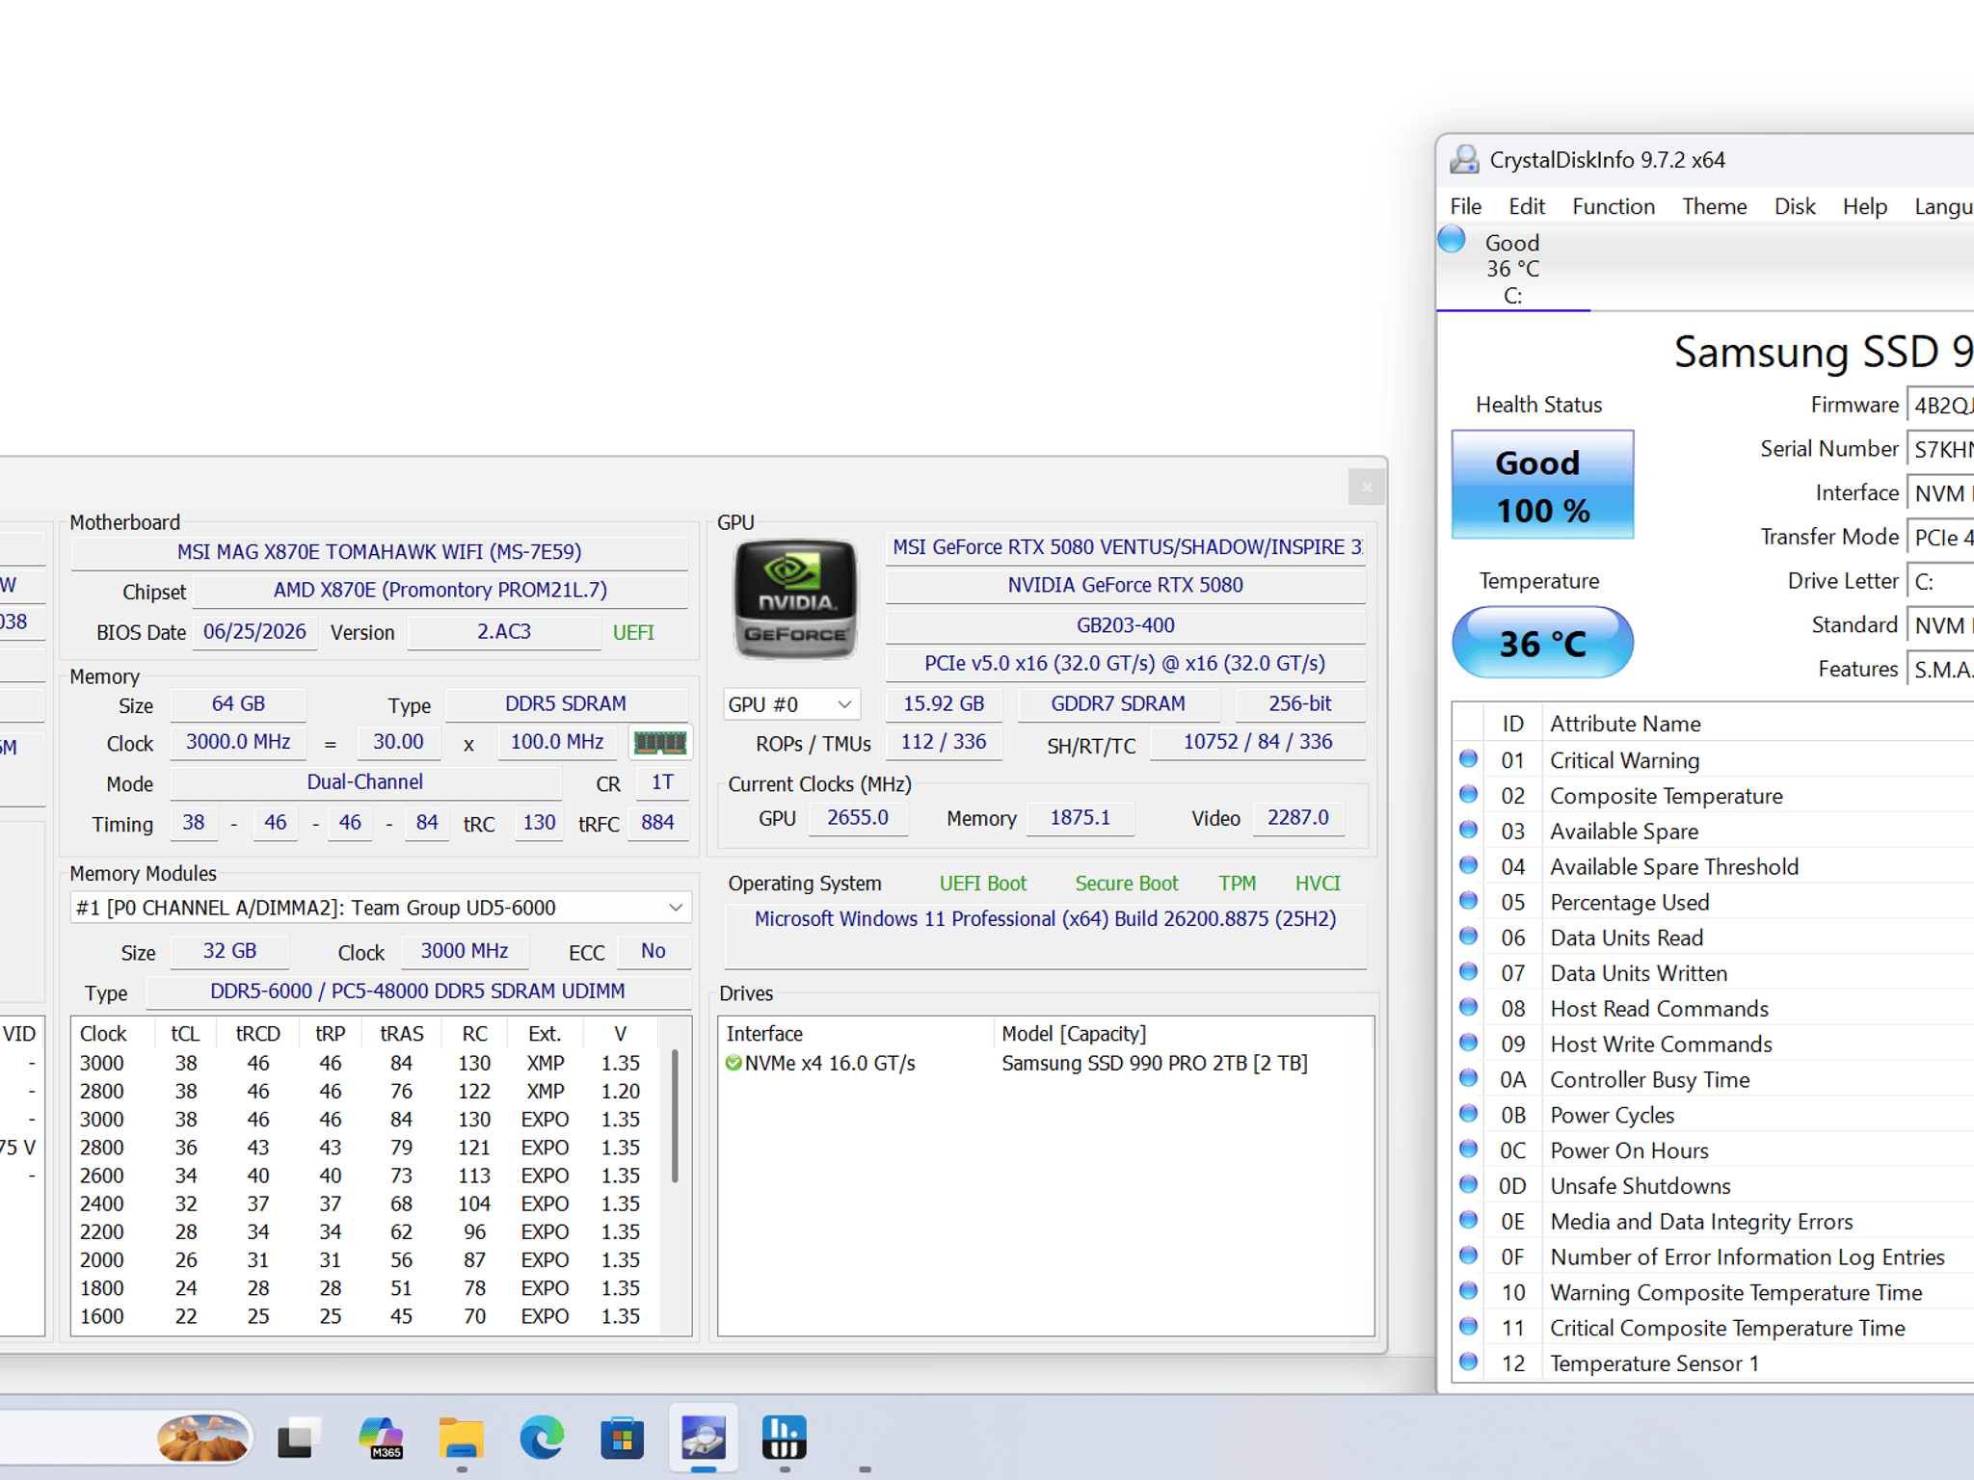Viewport: 1974px width, 1480px height.
Task: Open Task View from the taskbar
Action: 298,1439
